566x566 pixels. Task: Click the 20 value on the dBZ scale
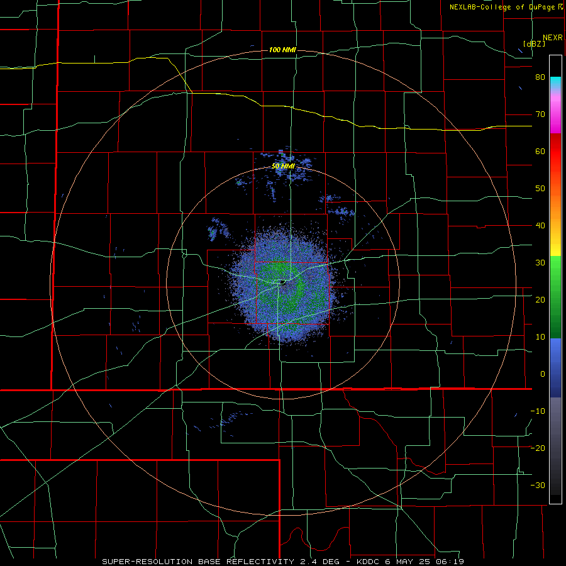tap(540, 300)
